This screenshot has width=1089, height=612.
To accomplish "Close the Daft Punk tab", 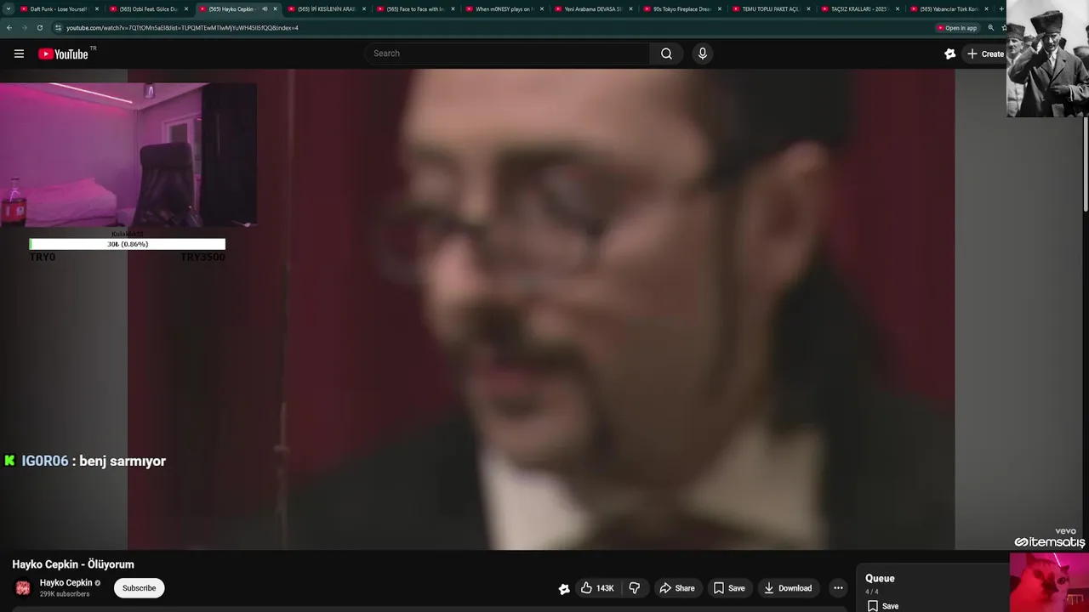I will coord(97,9).
